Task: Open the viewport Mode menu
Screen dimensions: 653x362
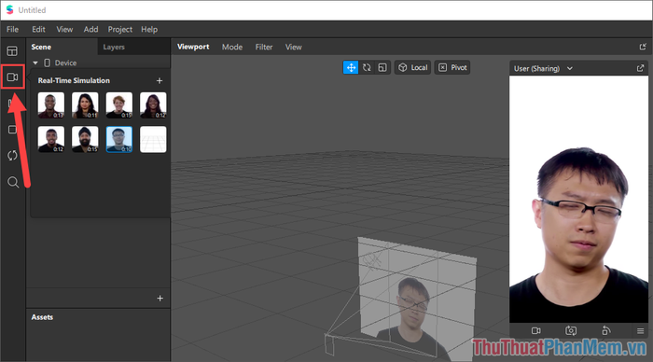Action: tap(232, 47)
